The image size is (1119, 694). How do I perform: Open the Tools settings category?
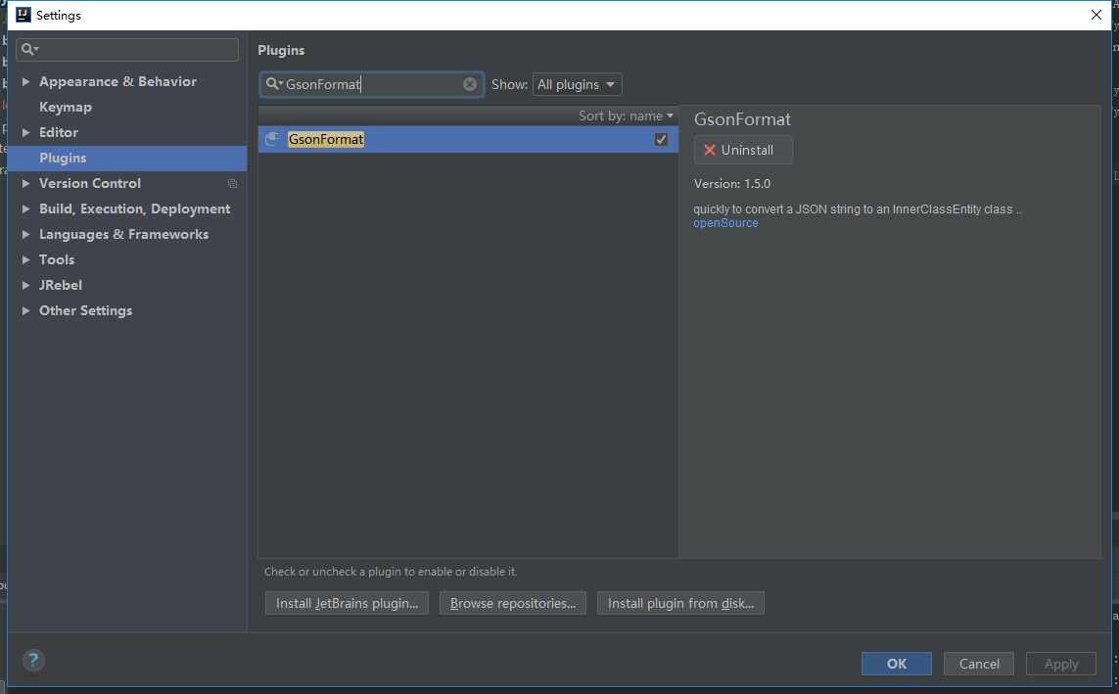coord(57,259)
